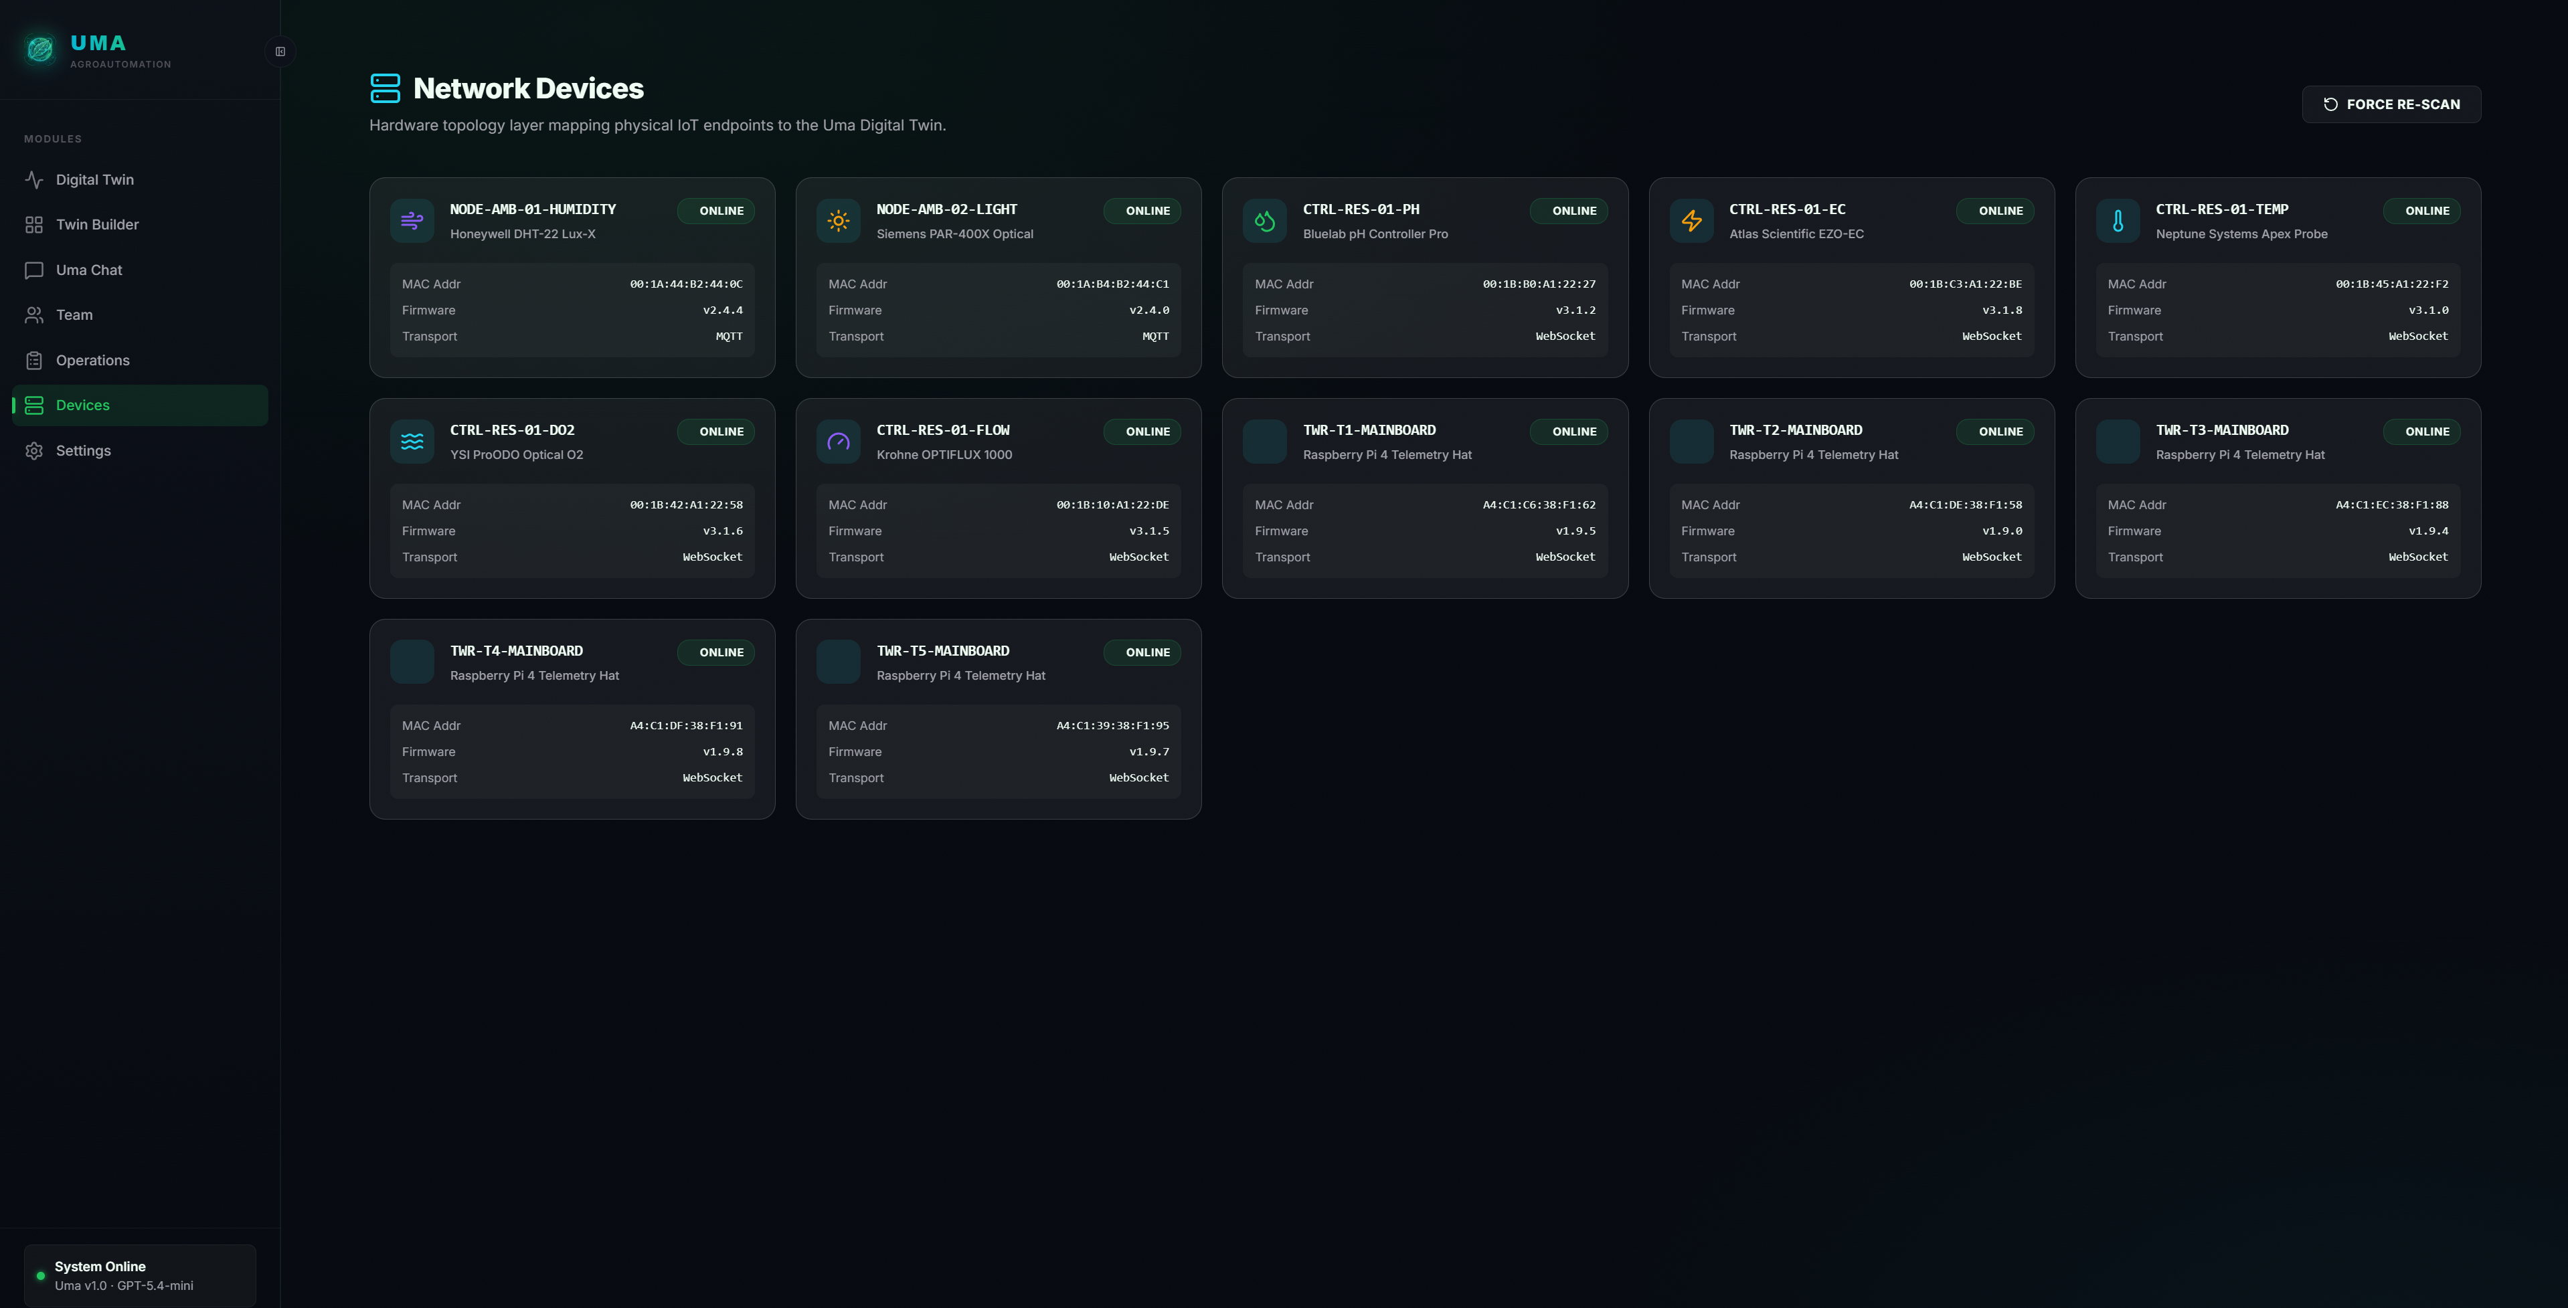
Task: Select the TWR-T3-MAINBOARD device title
Action: point(2221,430)
